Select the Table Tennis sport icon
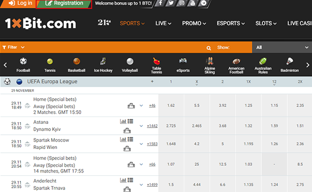The image size is (312, 192). pos(157,61)
